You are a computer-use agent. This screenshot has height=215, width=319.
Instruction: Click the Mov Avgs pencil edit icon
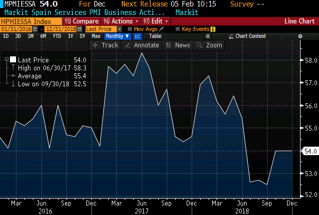[x=161, y=29]
